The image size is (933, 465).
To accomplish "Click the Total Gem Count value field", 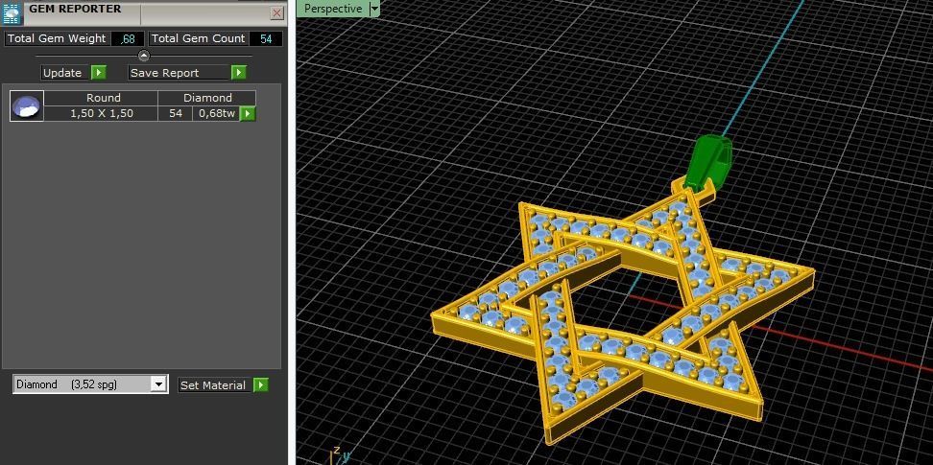I will click(265, 38).
